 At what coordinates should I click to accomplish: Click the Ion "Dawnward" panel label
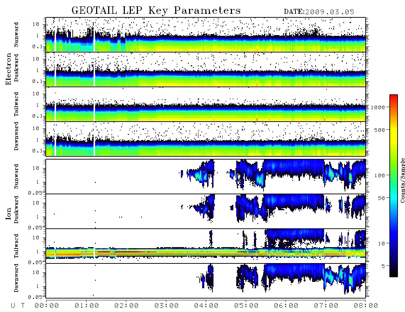tap(16, 278)
